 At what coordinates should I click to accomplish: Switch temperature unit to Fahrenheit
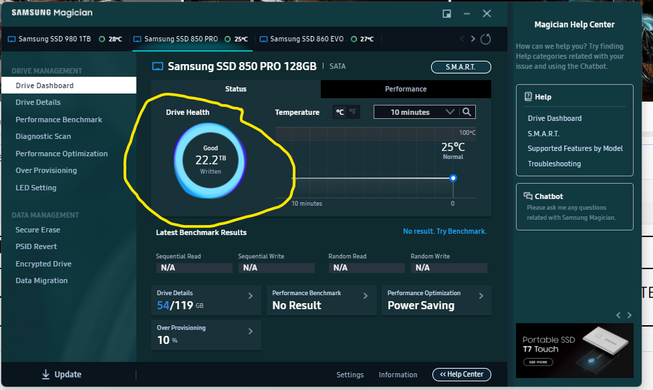pyautogui.click(x=353, y=112)
